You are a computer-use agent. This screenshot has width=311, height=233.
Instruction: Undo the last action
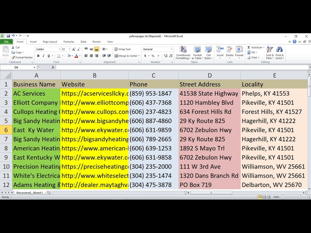[x=13, y=36]
